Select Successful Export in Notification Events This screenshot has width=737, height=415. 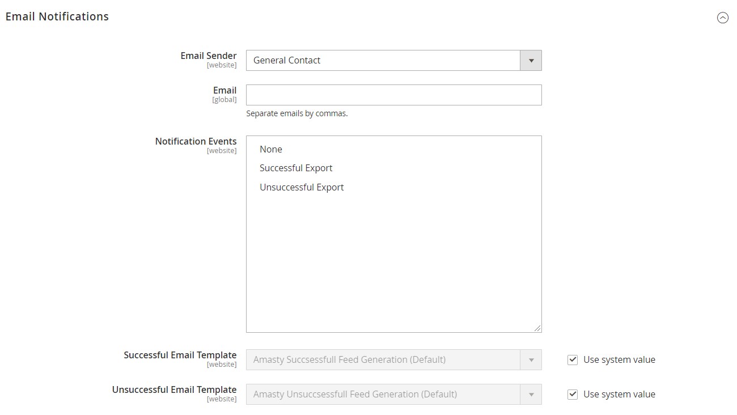[296, 168]
